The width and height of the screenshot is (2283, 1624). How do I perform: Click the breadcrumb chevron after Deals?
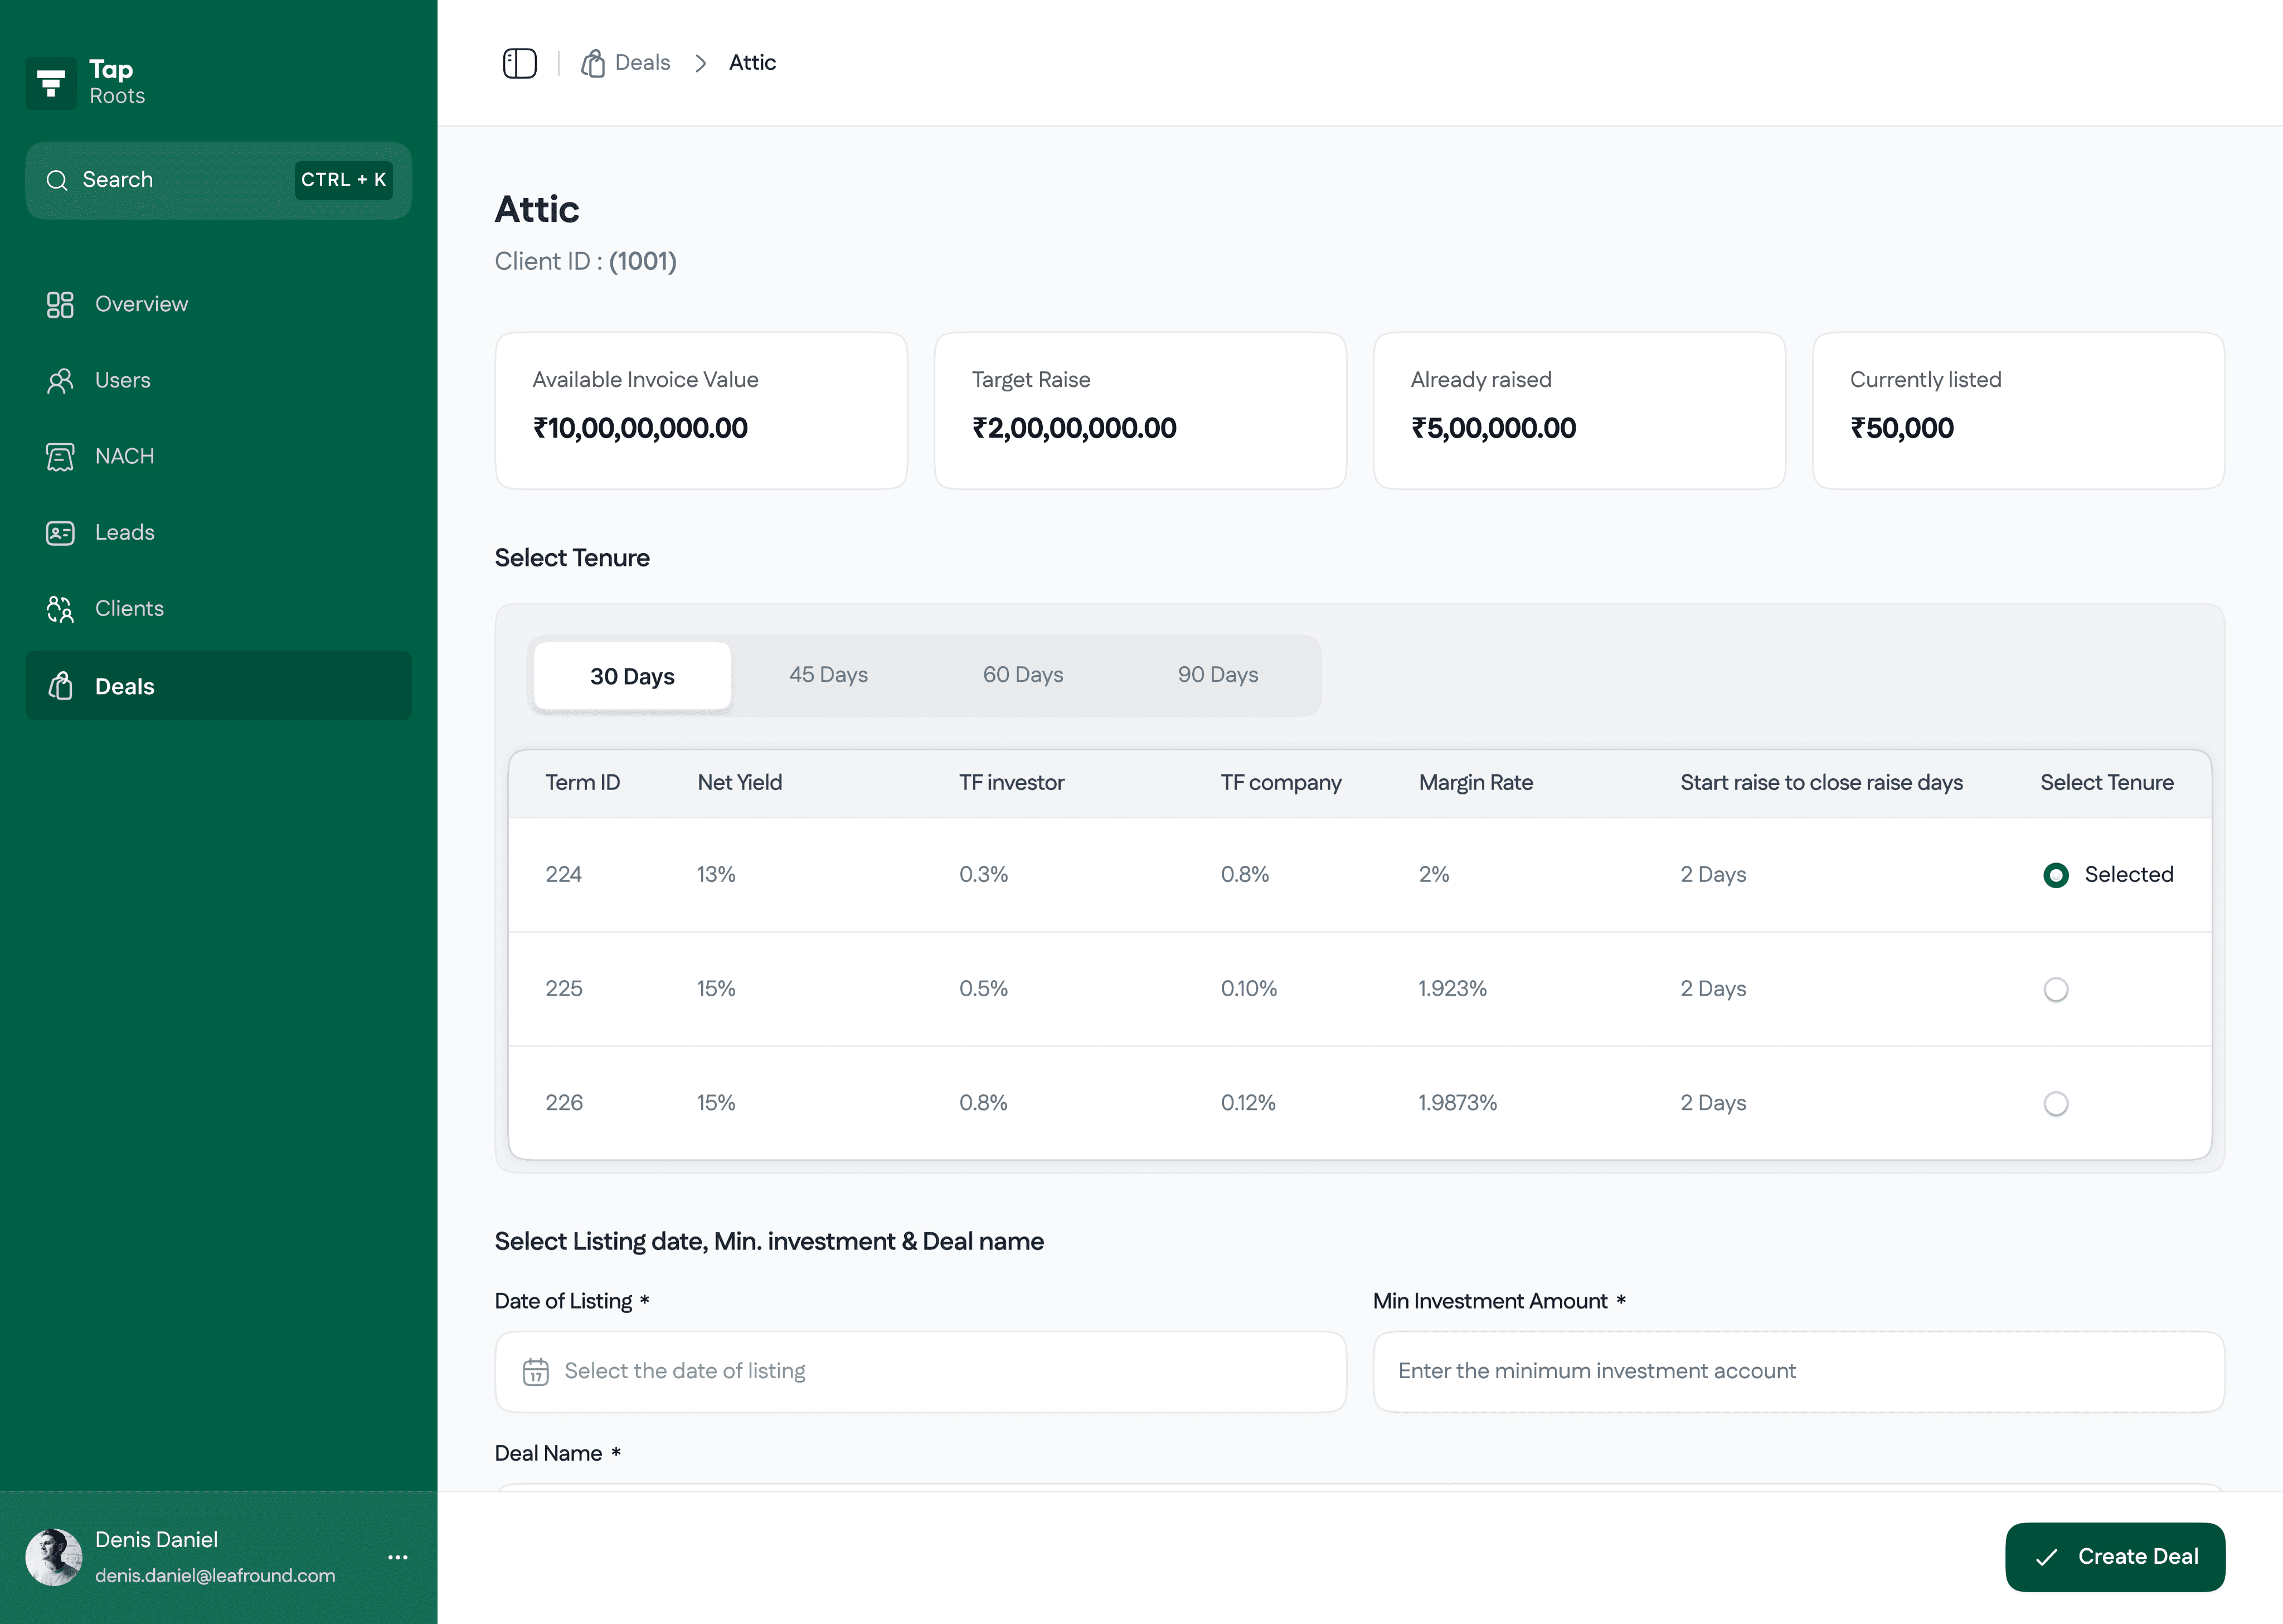click(x=701, y=63)
